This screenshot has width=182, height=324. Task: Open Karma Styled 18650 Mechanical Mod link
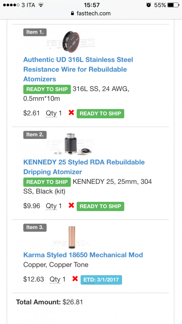tap(83, 255)
